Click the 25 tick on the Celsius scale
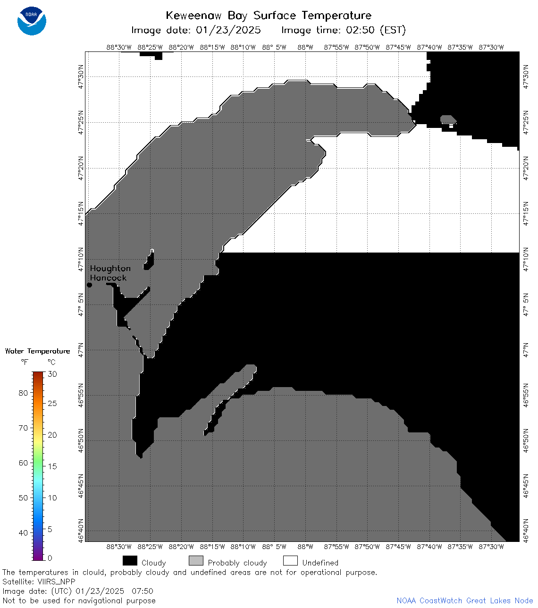This screenshot has height=608, width=538. [x=52, y=404]
